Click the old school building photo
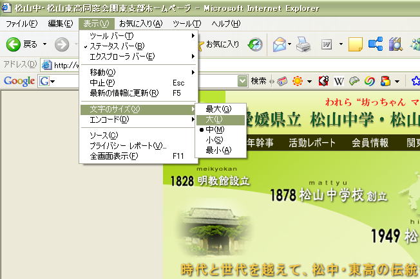This screenshot has height=279, width=420. click(215, 231)
